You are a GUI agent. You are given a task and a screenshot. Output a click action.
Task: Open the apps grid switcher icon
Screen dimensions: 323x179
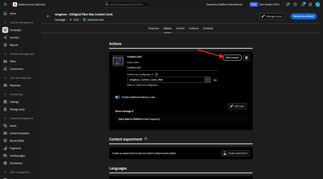click(x=310, y=4)
